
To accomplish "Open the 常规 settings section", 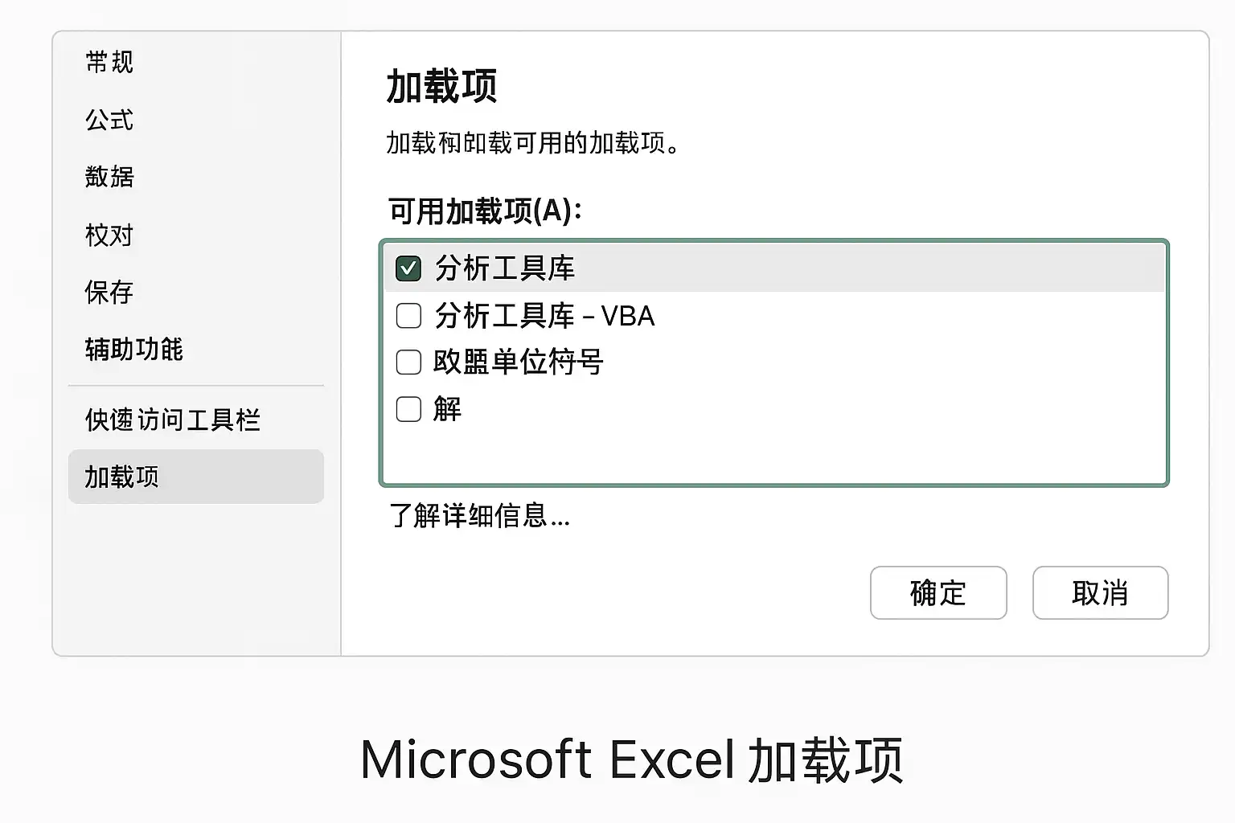I will 109,62.
